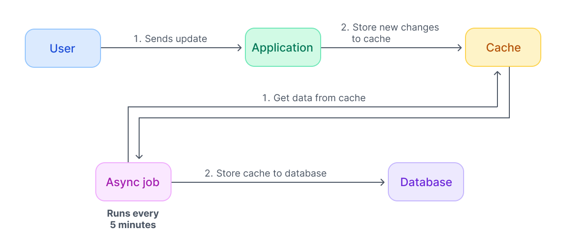
Task: Select the blue User box
Action: coord(62,48)
